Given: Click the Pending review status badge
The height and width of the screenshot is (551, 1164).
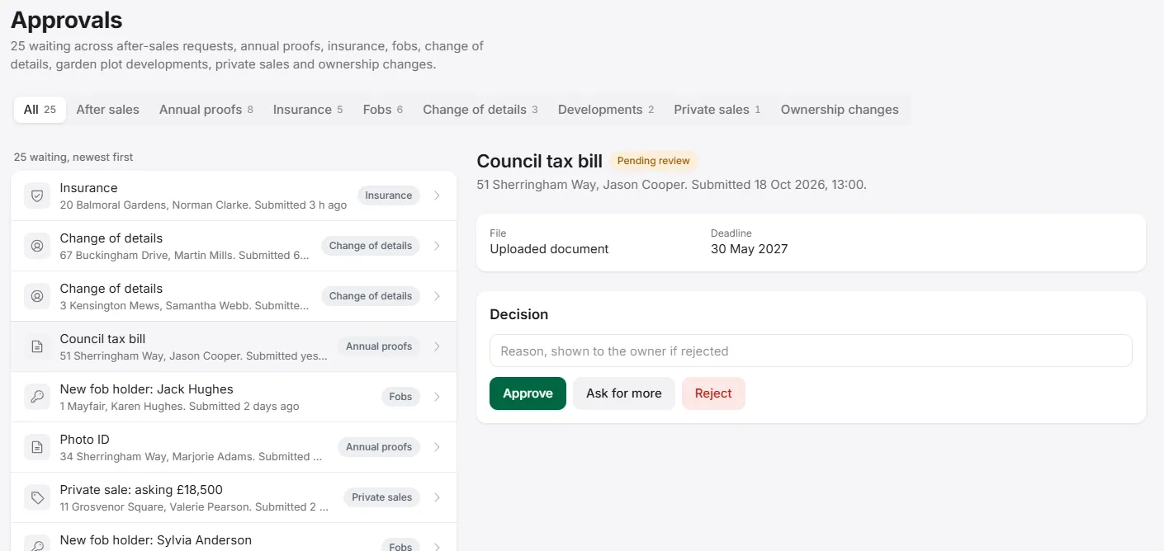Looking at the screenshot, I should (x=654, y=161).
